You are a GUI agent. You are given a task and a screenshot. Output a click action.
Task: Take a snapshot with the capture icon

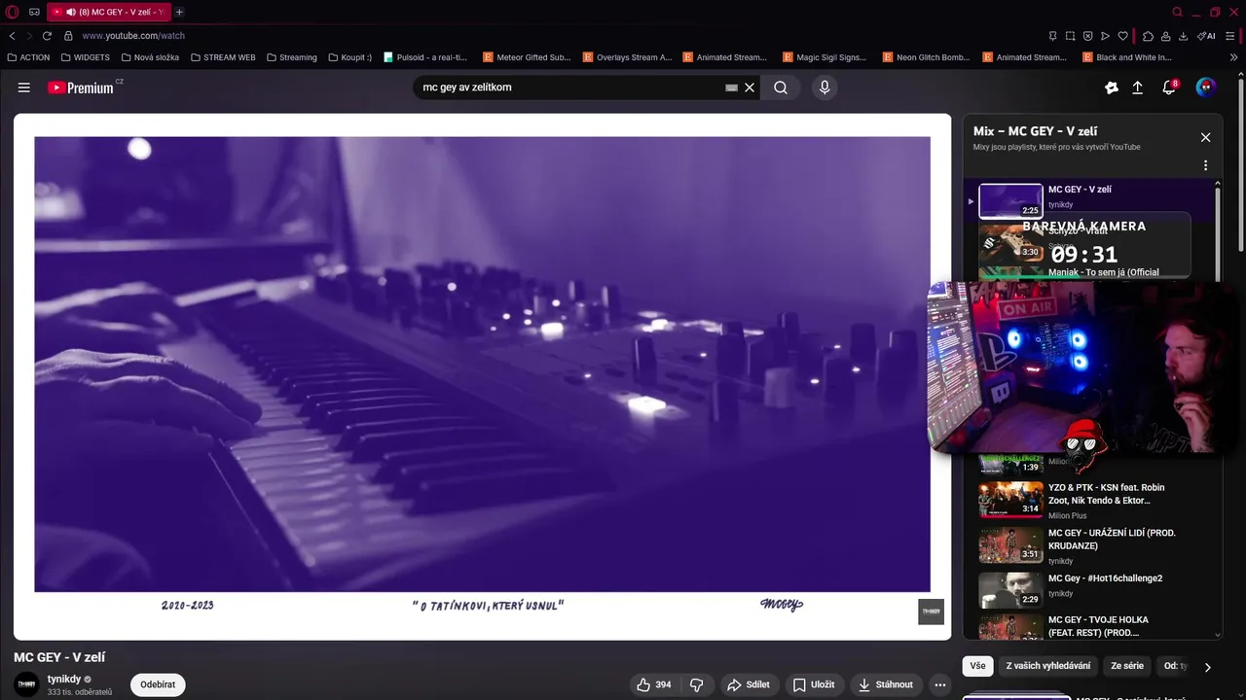click(x=1070, y=36)
